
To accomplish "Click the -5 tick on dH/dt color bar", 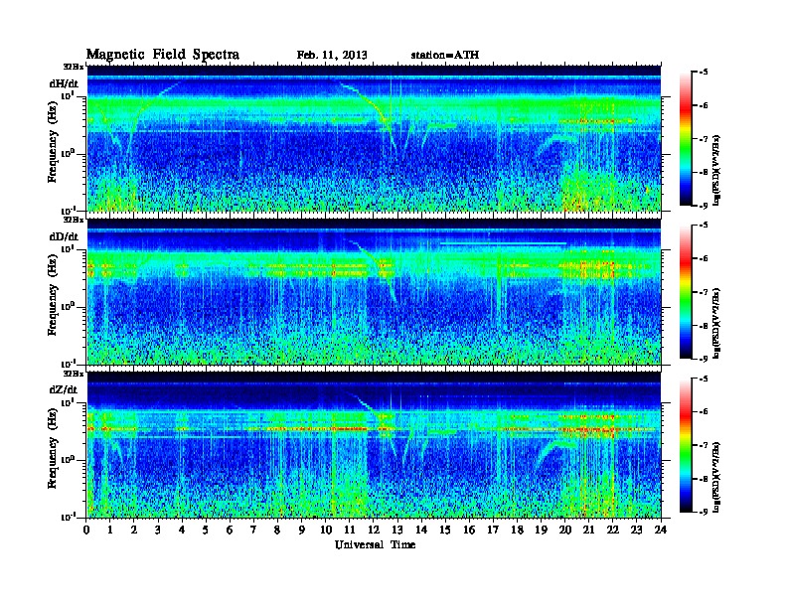I will (x=704, y=73).
